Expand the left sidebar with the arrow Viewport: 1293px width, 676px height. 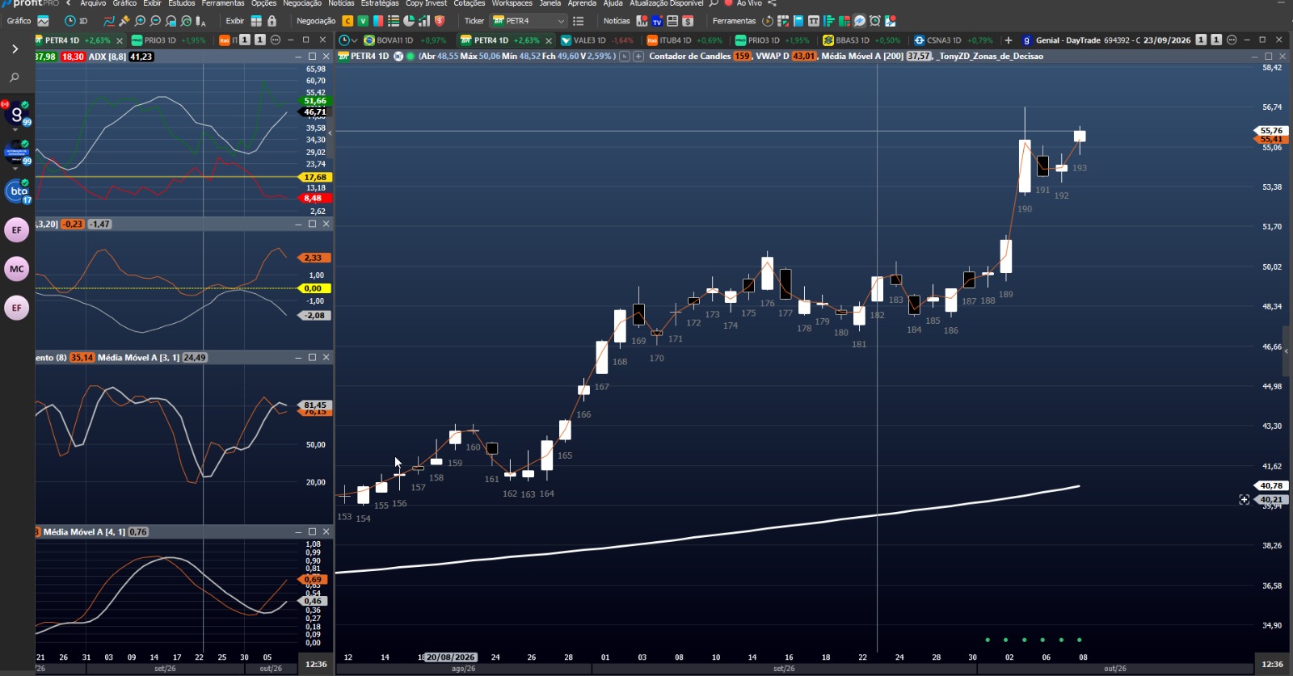(x=15, y=49)
